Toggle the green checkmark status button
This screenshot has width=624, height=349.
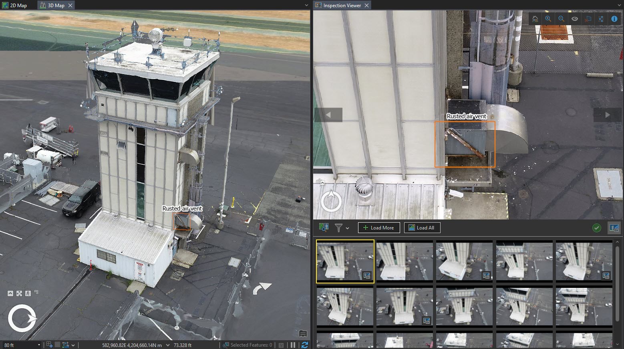tap(596, 228)
